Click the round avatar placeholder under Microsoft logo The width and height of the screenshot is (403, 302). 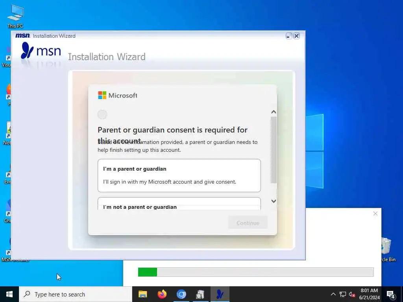[102, 114]
